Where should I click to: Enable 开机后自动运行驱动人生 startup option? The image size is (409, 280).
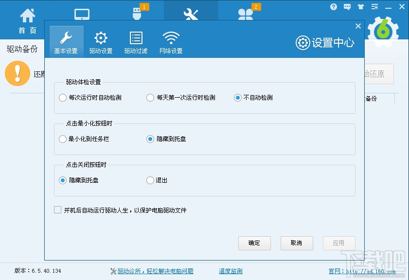[57, 210]
